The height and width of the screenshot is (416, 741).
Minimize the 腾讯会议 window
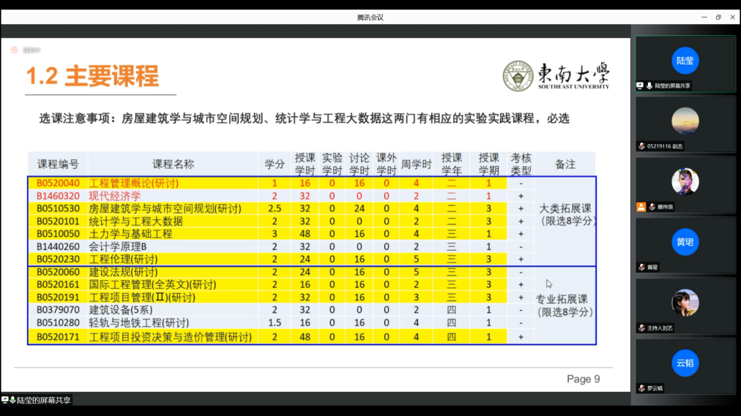(x=704, y=17)
